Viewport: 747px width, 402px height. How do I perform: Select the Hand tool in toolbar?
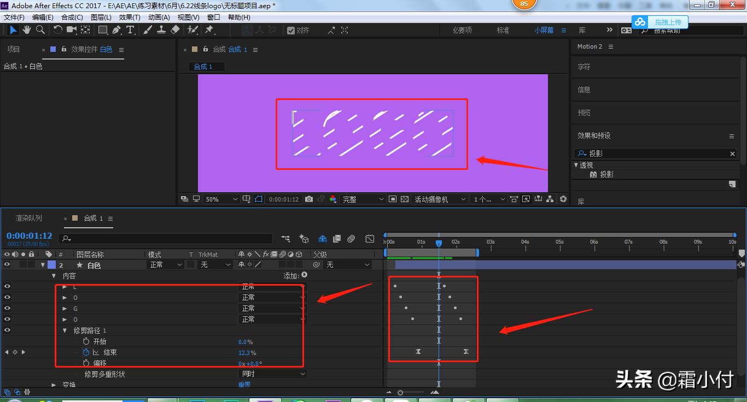click(26, 30)
